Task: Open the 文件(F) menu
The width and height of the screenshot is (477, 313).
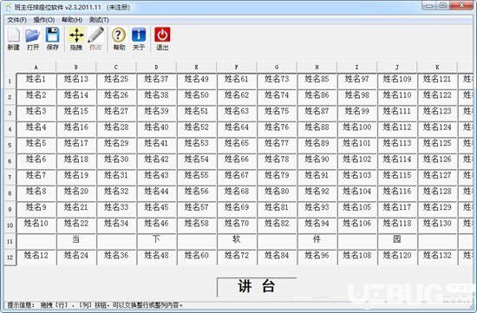Action: tap(17, 20)
